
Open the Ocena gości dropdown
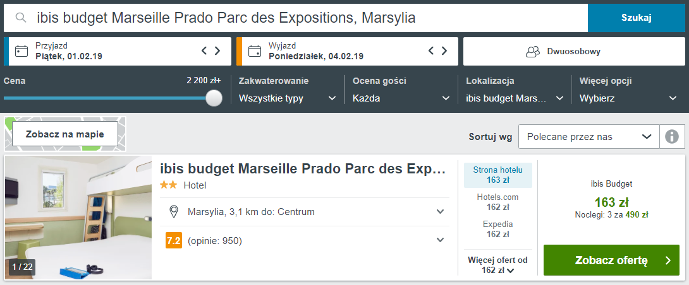pos(401,98)
